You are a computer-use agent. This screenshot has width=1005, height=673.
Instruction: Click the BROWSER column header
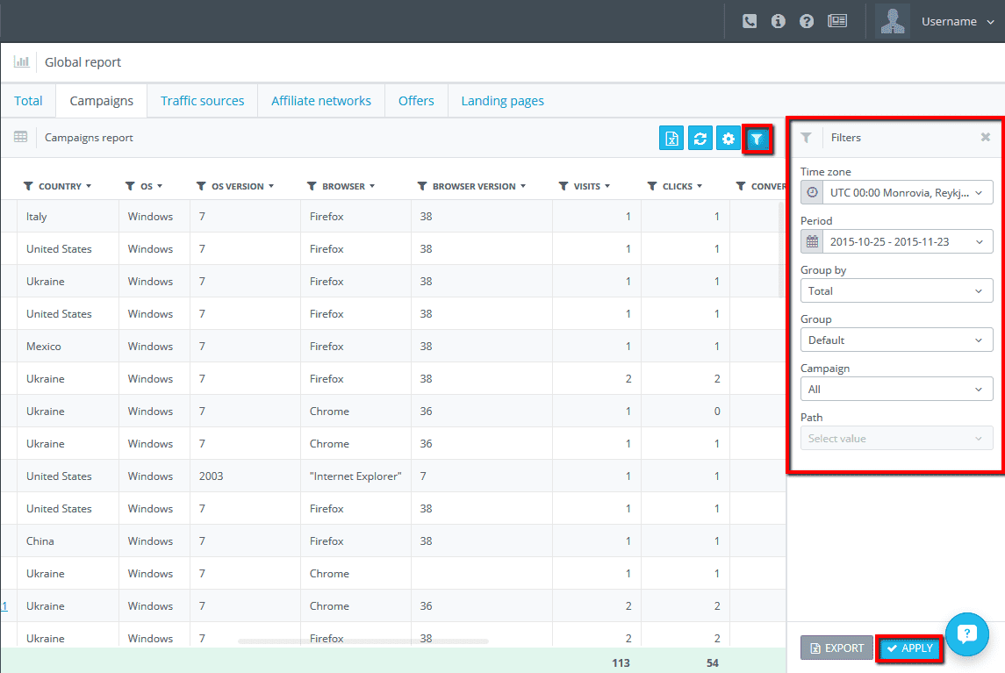coord(343,186)
